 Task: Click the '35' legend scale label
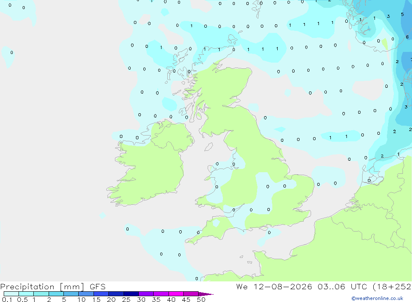[156, 300]
